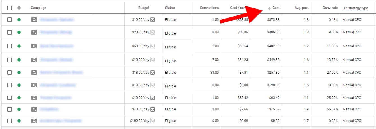Click the $190.83 cost cell
The width and height of the screenshot is (376, 129).
click(x=273, y=85)
